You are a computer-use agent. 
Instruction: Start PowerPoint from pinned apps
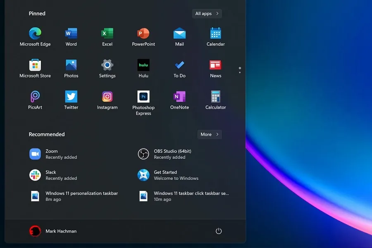pos(143,37)
